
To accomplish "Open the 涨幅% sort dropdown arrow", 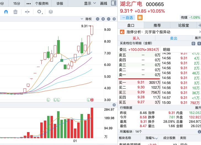I will 156,138.
